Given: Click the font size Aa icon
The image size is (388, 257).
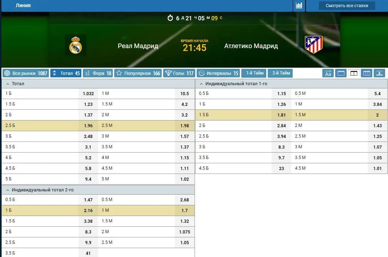Looking at the screenshot, I should tap(328, 73).
